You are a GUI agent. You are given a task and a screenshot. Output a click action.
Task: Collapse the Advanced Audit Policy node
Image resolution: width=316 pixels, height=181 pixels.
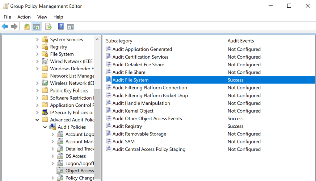37,120
